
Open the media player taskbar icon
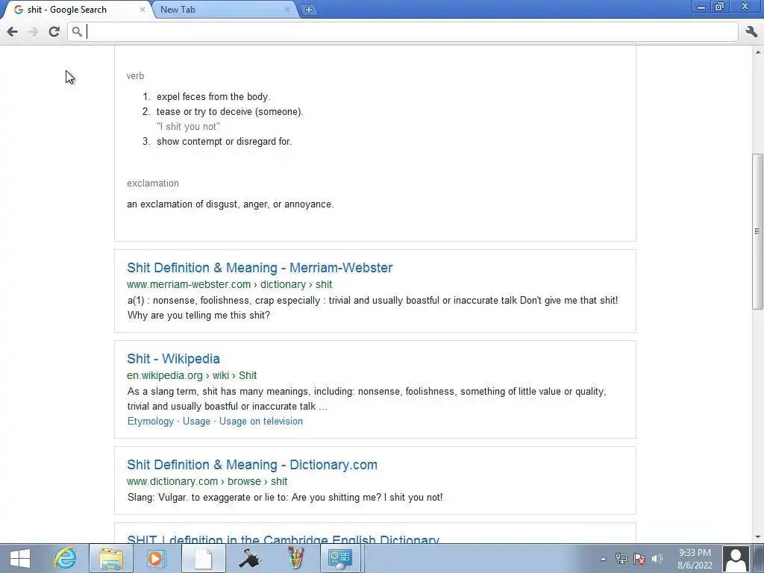point(156,558)
